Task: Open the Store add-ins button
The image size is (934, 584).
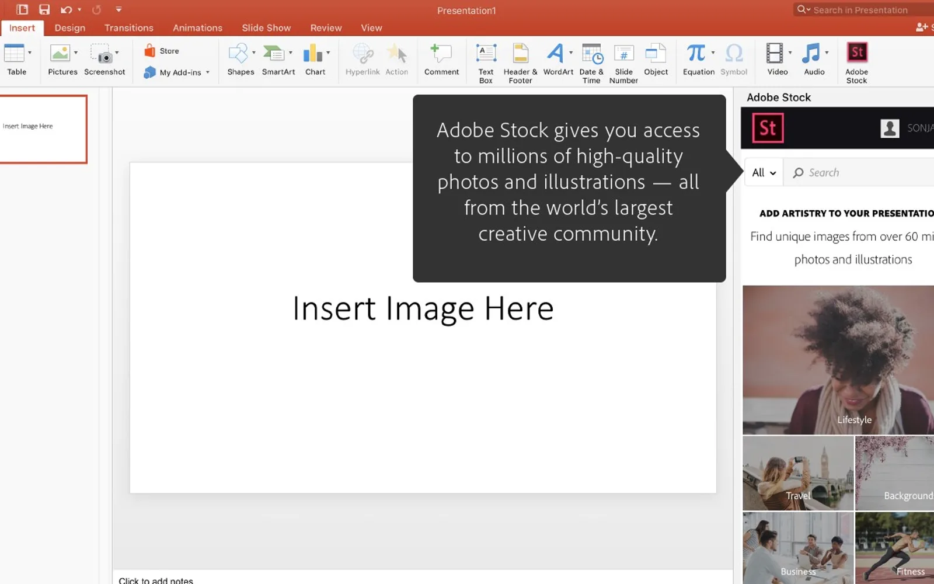Action: [x=162, y=51]
